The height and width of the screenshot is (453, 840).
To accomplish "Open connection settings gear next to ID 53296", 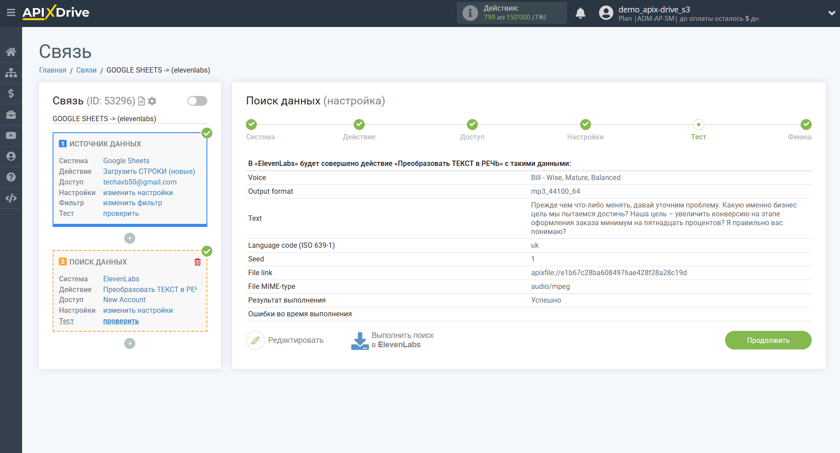I will coord(152,101).
